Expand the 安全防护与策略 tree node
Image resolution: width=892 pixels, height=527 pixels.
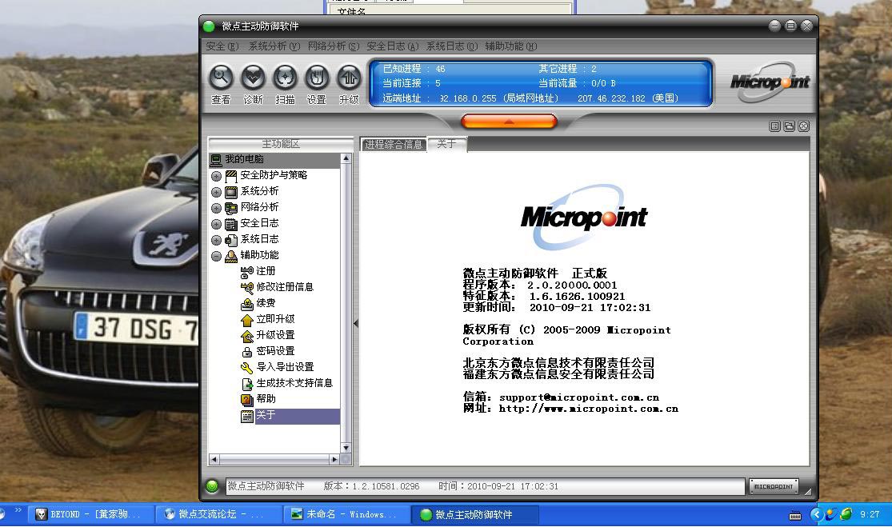click(216, 176)
